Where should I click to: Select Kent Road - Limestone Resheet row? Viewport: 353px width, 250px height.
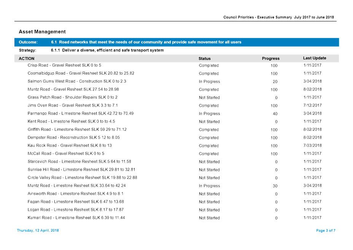(x=177, y=122)
